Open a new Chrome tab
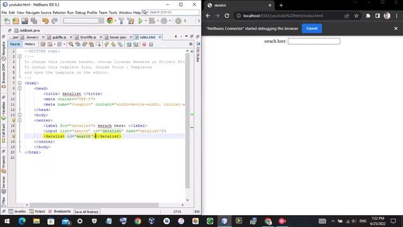This screenshot has width=403, height=227. click(281, 5)
